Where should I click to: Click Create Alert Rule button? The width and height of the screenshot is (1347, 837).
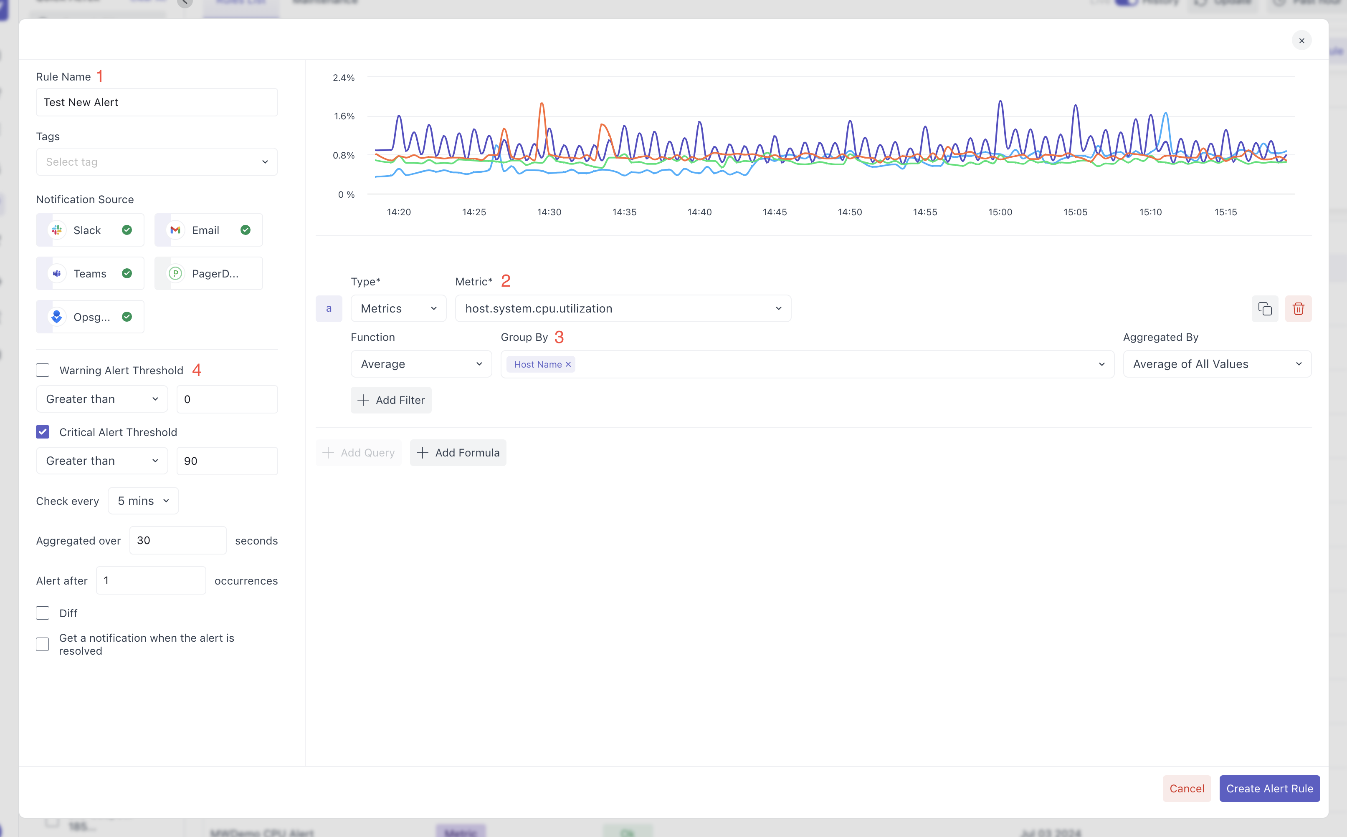click(x=1269, y=788)
